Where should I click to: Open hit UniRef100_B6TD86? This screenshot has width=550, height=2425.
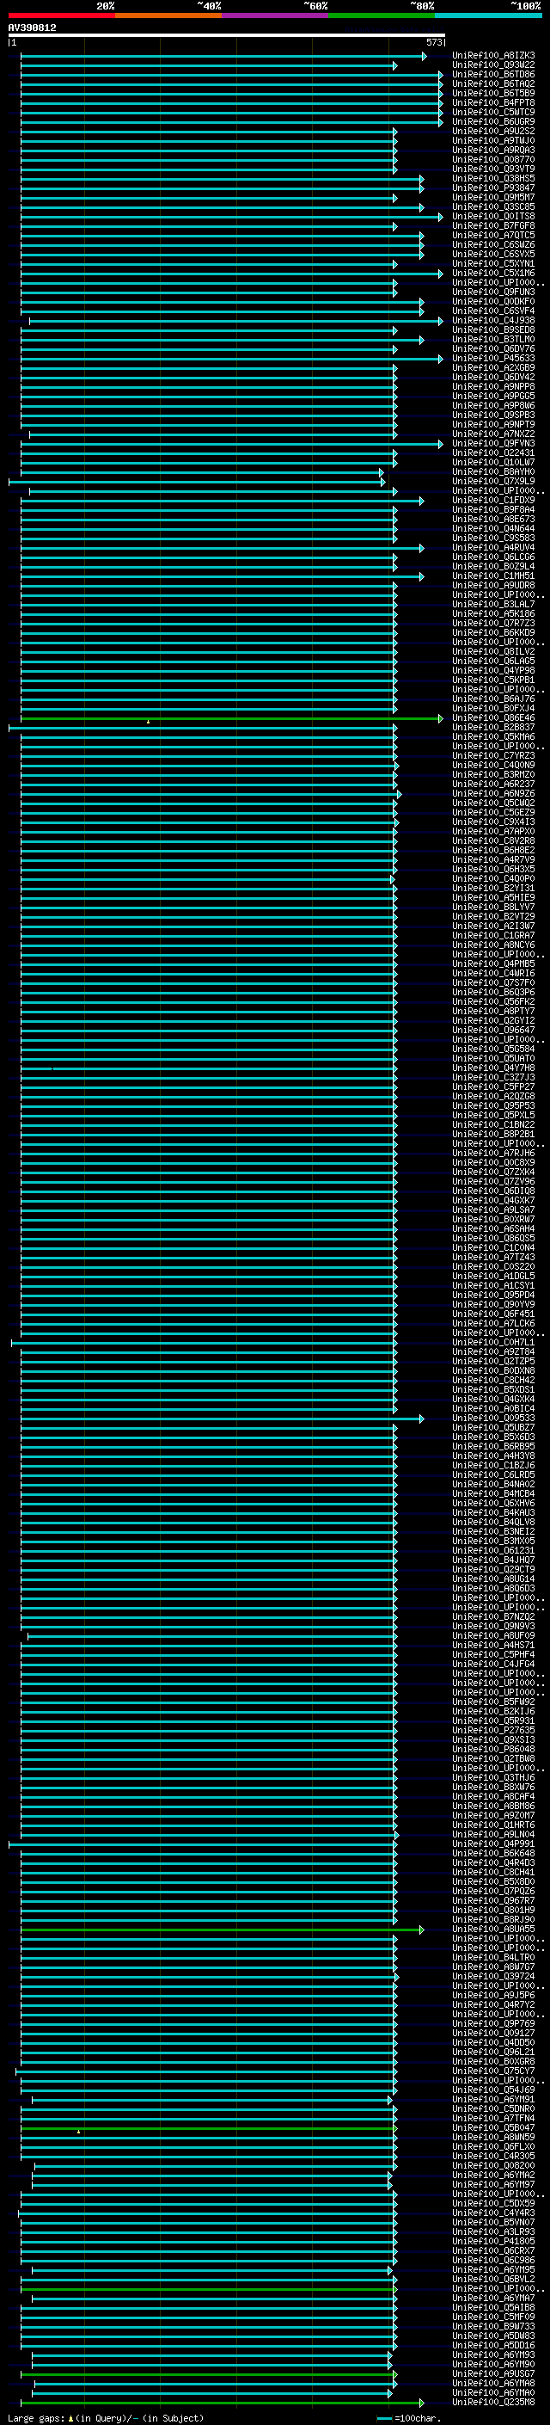493,76
